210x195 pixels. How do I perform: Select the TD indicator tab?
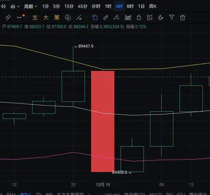point(39,194)
